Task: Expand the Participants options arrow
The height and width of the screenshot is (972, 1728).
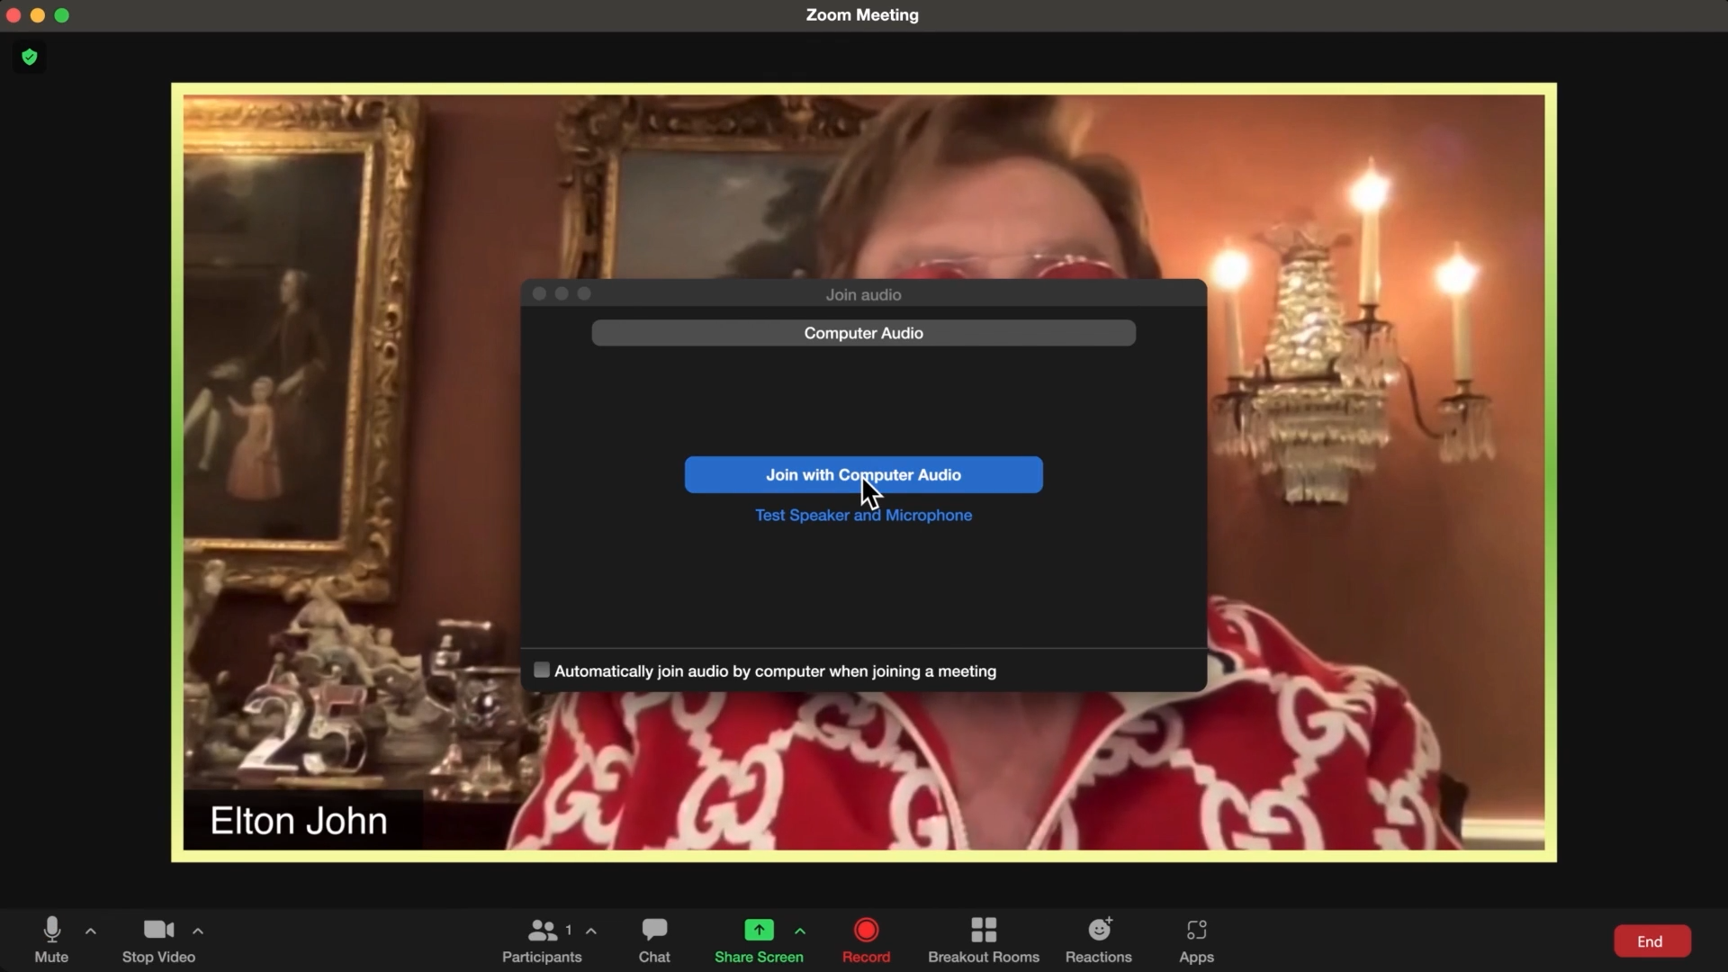Action: click(591, 931)
